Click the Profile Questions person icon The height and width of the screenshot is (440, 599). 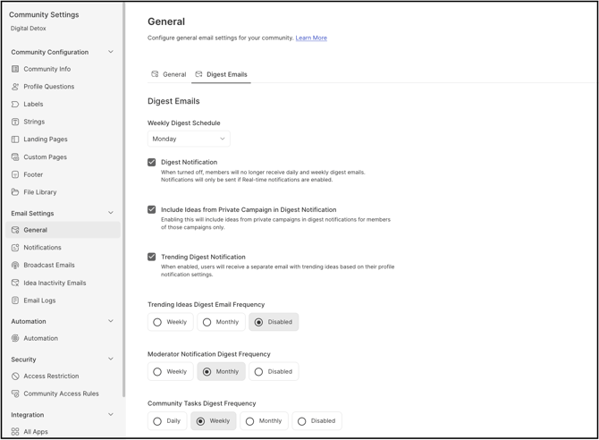pos(15,87)
